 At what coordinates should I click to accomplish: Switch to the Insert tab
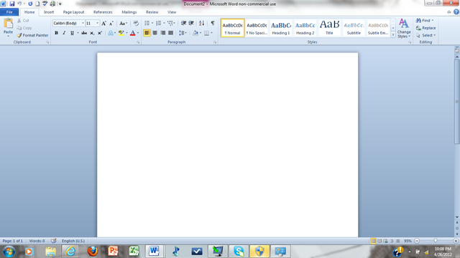[49, 12]
